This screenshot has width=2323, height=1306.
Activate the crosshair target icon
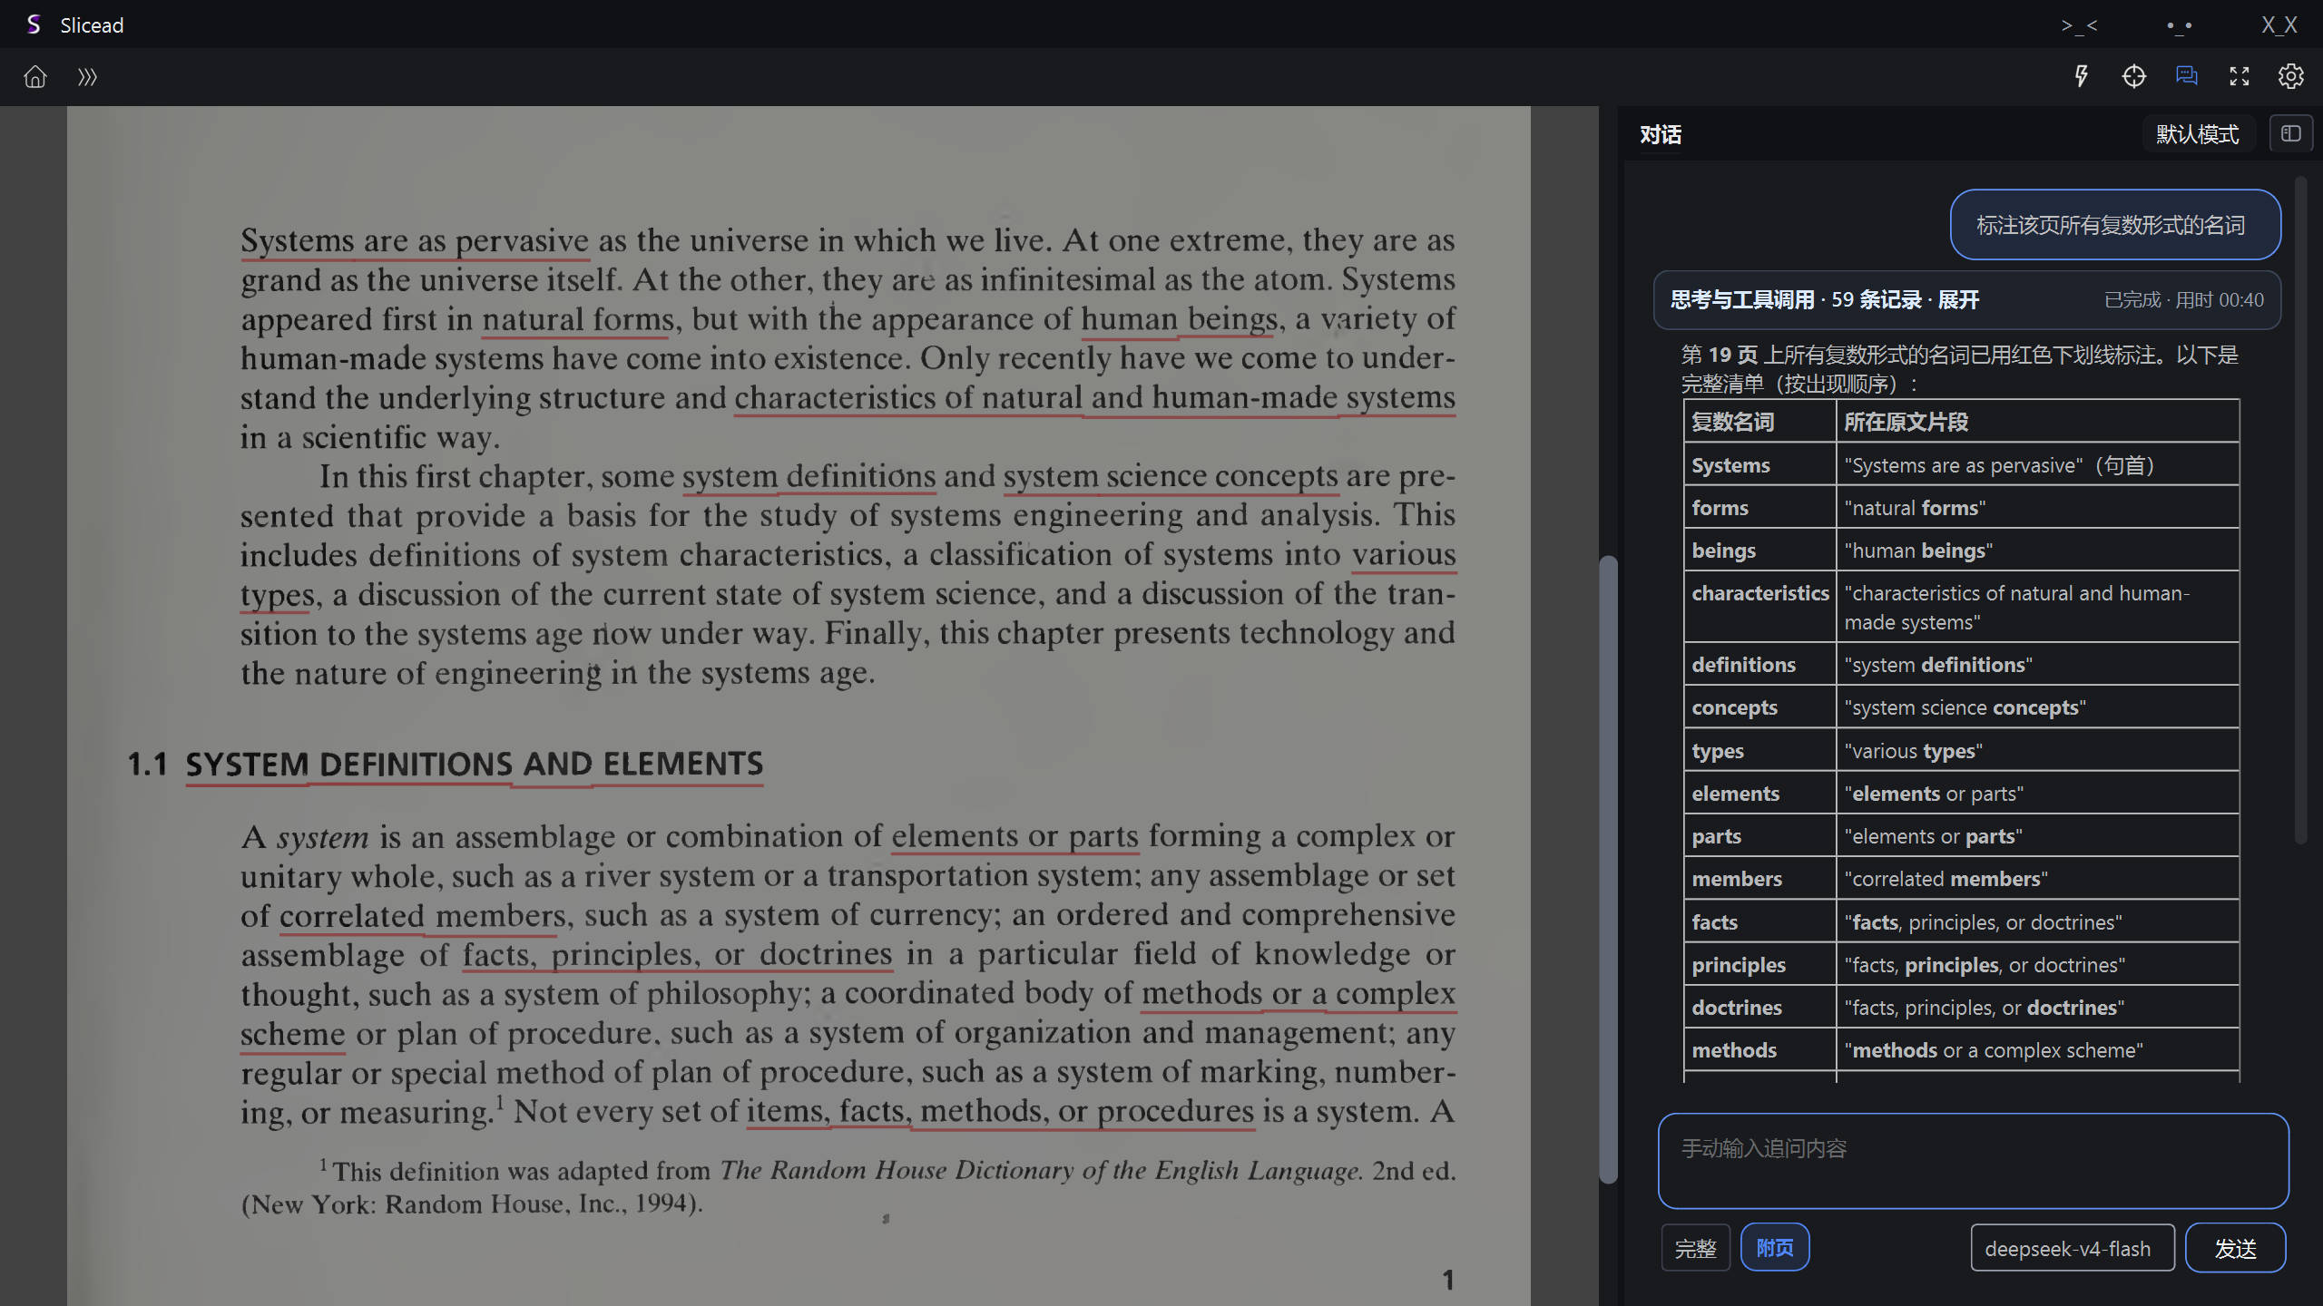click(x=2134, y=76)
